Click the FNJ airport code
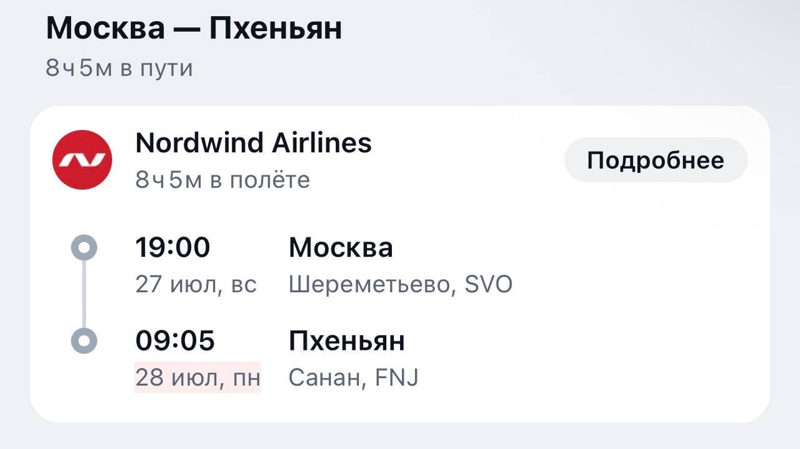The height and width of the screenshot is (449, 800). pos(396,377)
